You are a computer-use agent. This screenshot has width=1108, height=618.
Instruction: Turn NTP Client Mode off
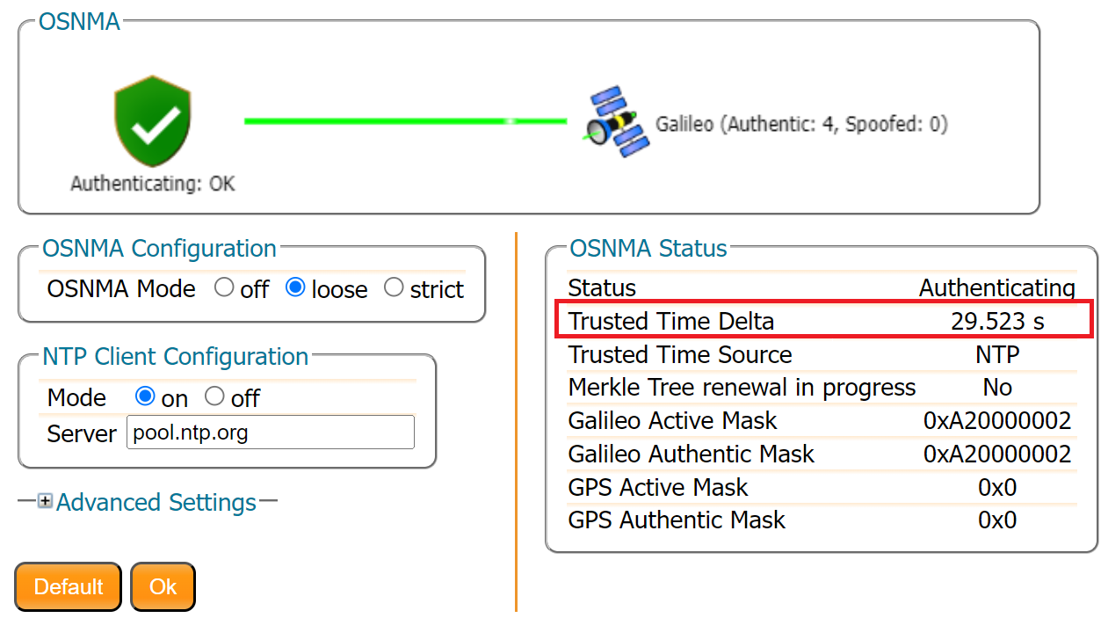214,396
